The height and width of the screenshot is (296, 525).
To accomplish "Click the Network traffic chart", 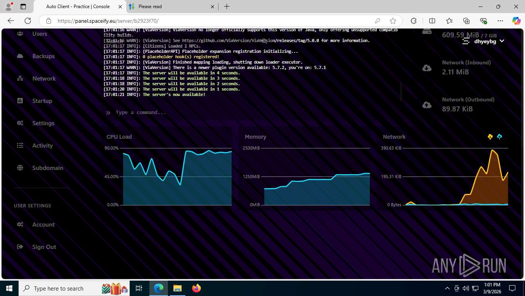I will [x=445, y=177].
